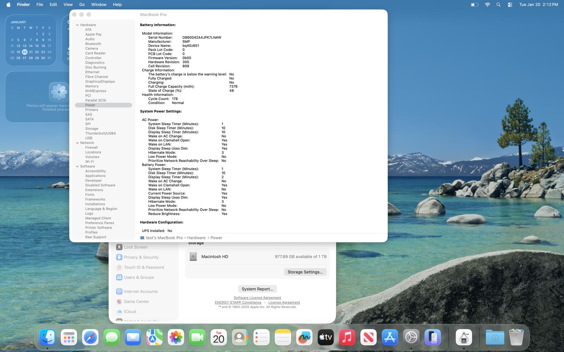Collapse the Network section disclosure triangle

pos(77,143)
